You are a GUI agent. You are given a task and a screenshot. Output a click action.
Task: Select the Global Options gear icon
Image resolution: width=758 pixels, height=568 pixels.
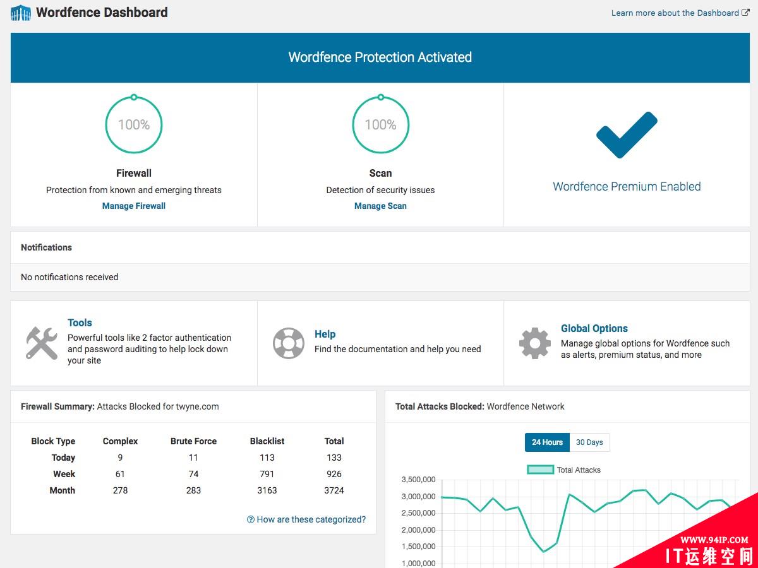[x=535, y=343]
